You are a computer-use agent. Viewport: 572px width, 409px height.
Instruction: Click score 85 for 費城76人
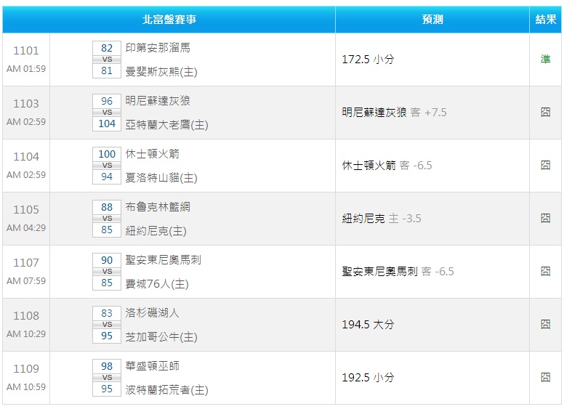[x=107, y=283]
